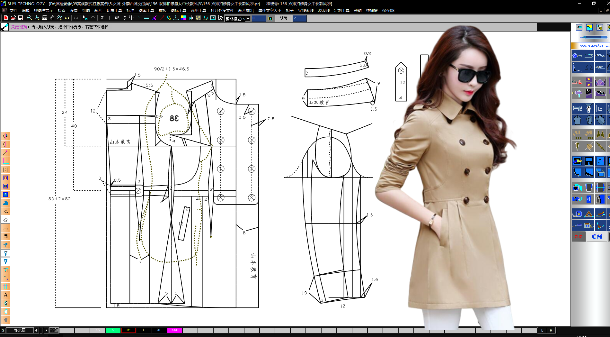Image resolution: width=610 pixels, height=337 pixels.
Task: Click the ET monitor icon in right panel
Action: (600, 161)
